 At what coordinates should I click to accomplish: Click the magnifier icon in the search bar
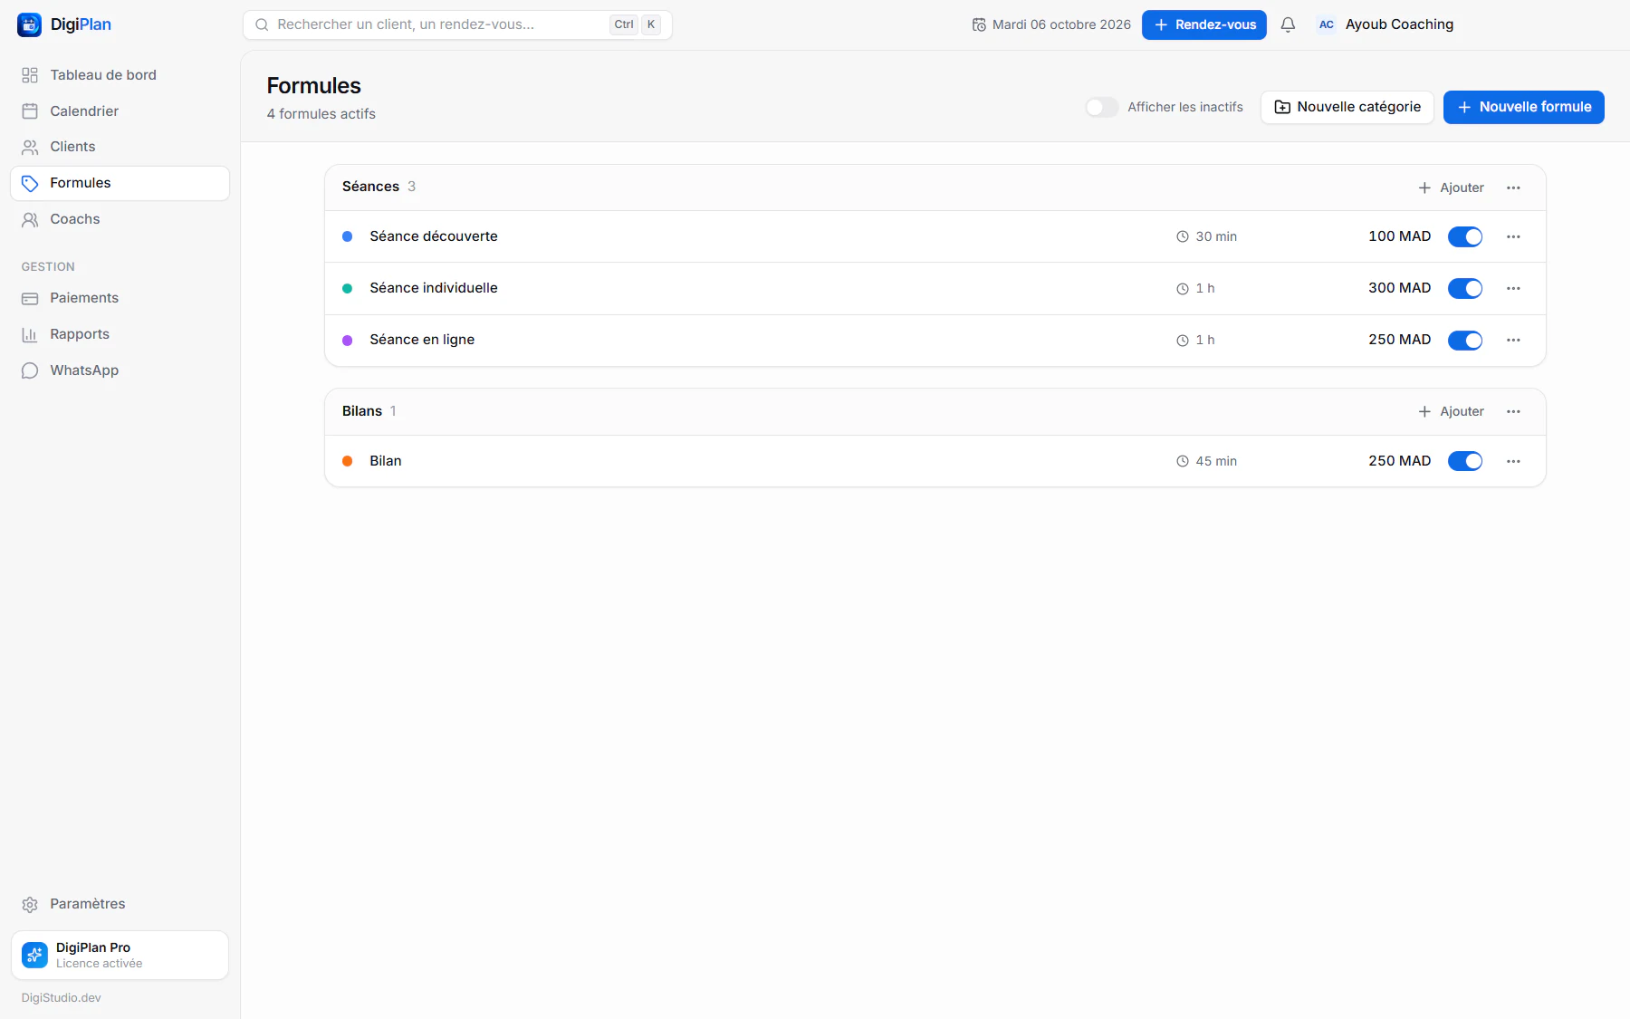pyautogui.click(x=262, y=24)
